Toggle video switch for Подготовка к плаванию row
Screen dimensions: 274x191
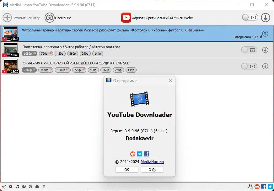tap(249, 50)
